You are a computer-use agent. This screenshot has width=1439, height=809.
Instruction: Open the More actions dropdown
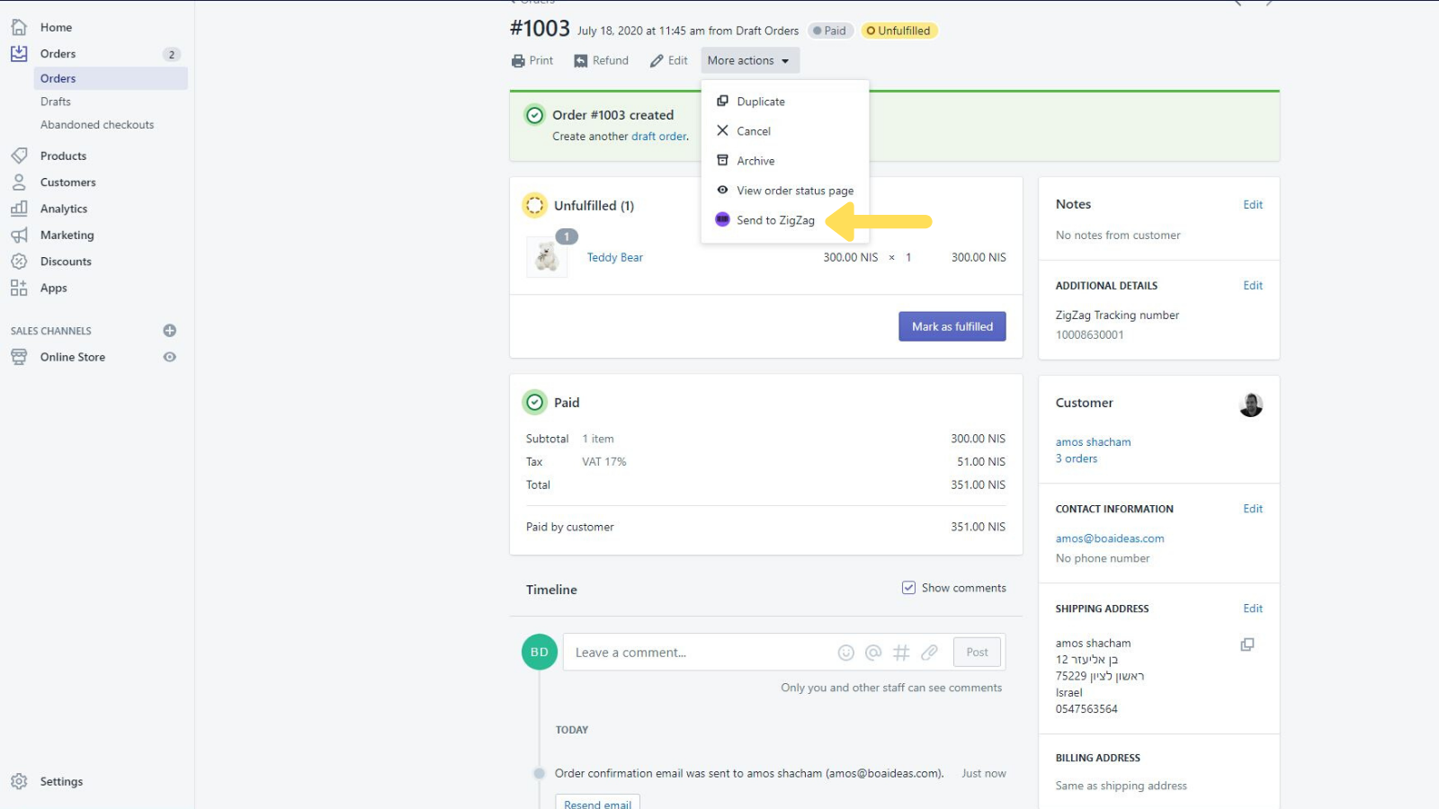click(x=749, y=60)
